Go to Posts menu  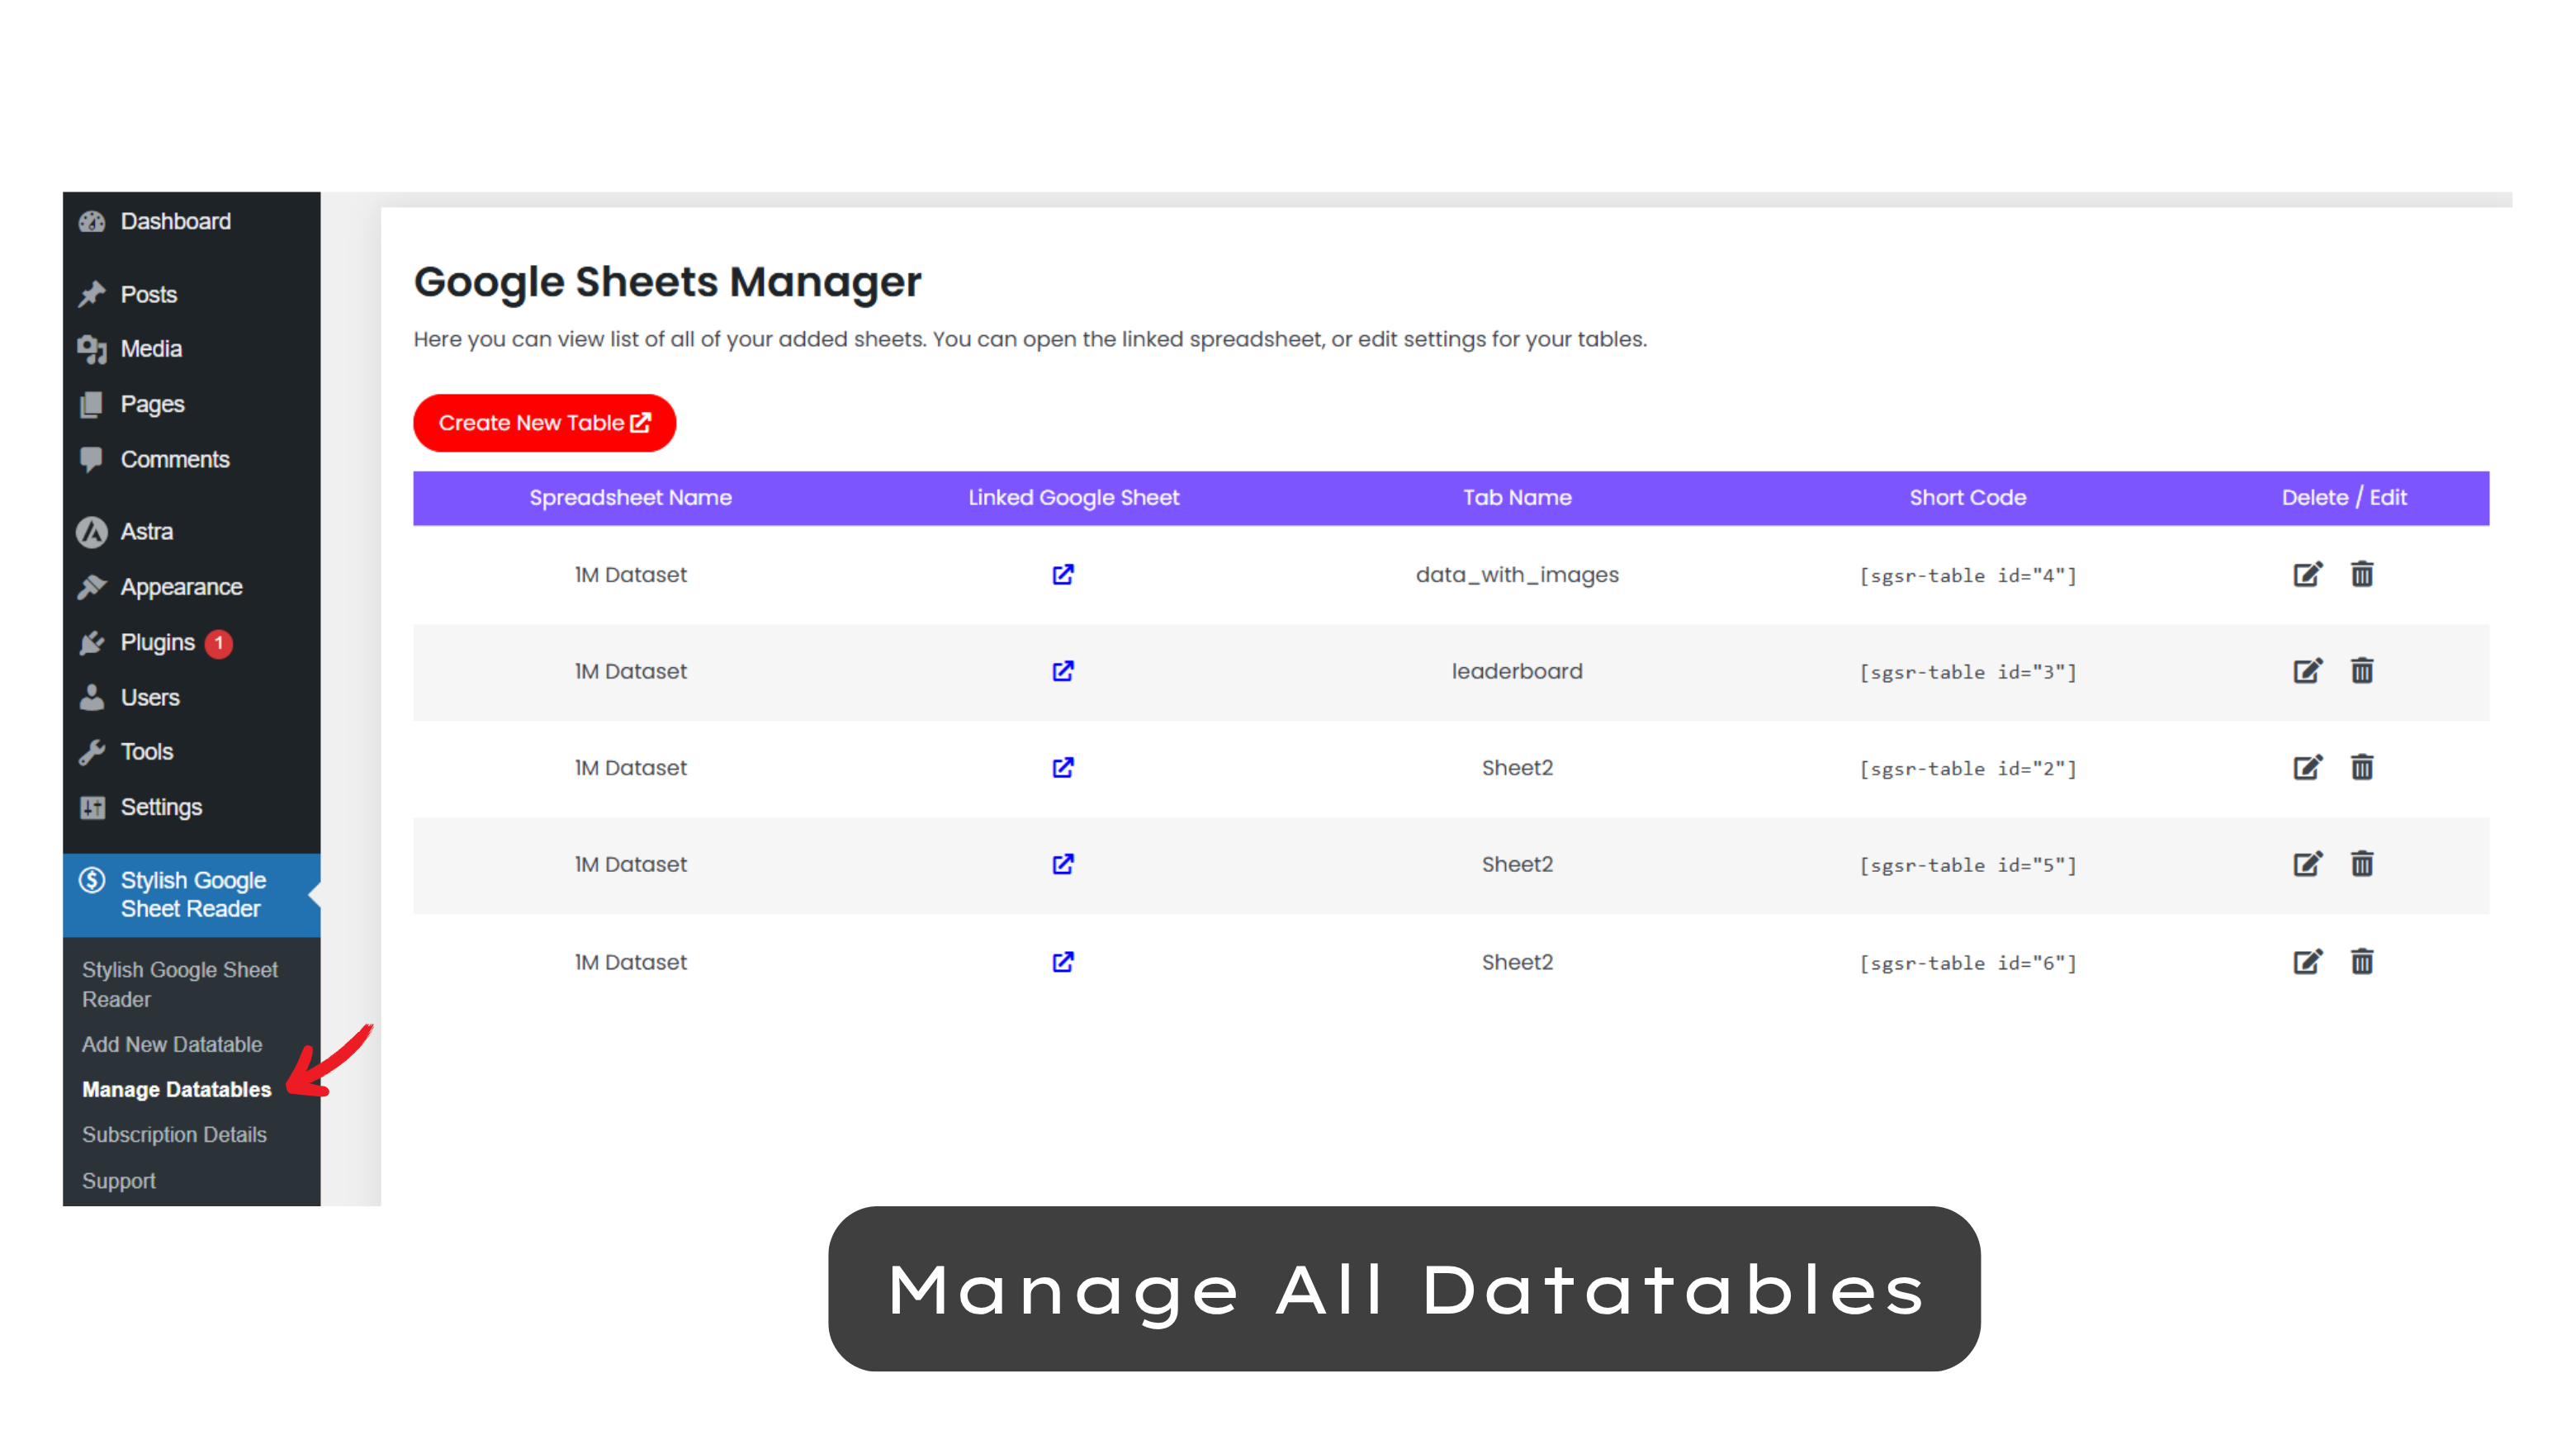(149, 295)
